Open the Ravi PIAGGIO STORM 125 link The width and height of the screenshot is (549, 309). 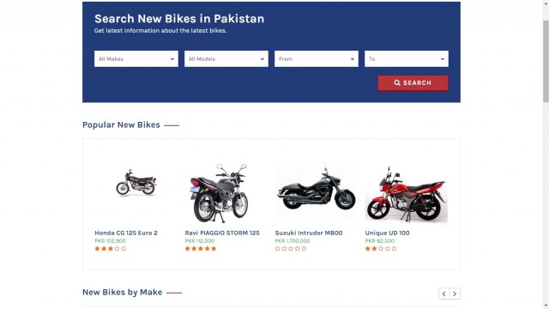222,233
